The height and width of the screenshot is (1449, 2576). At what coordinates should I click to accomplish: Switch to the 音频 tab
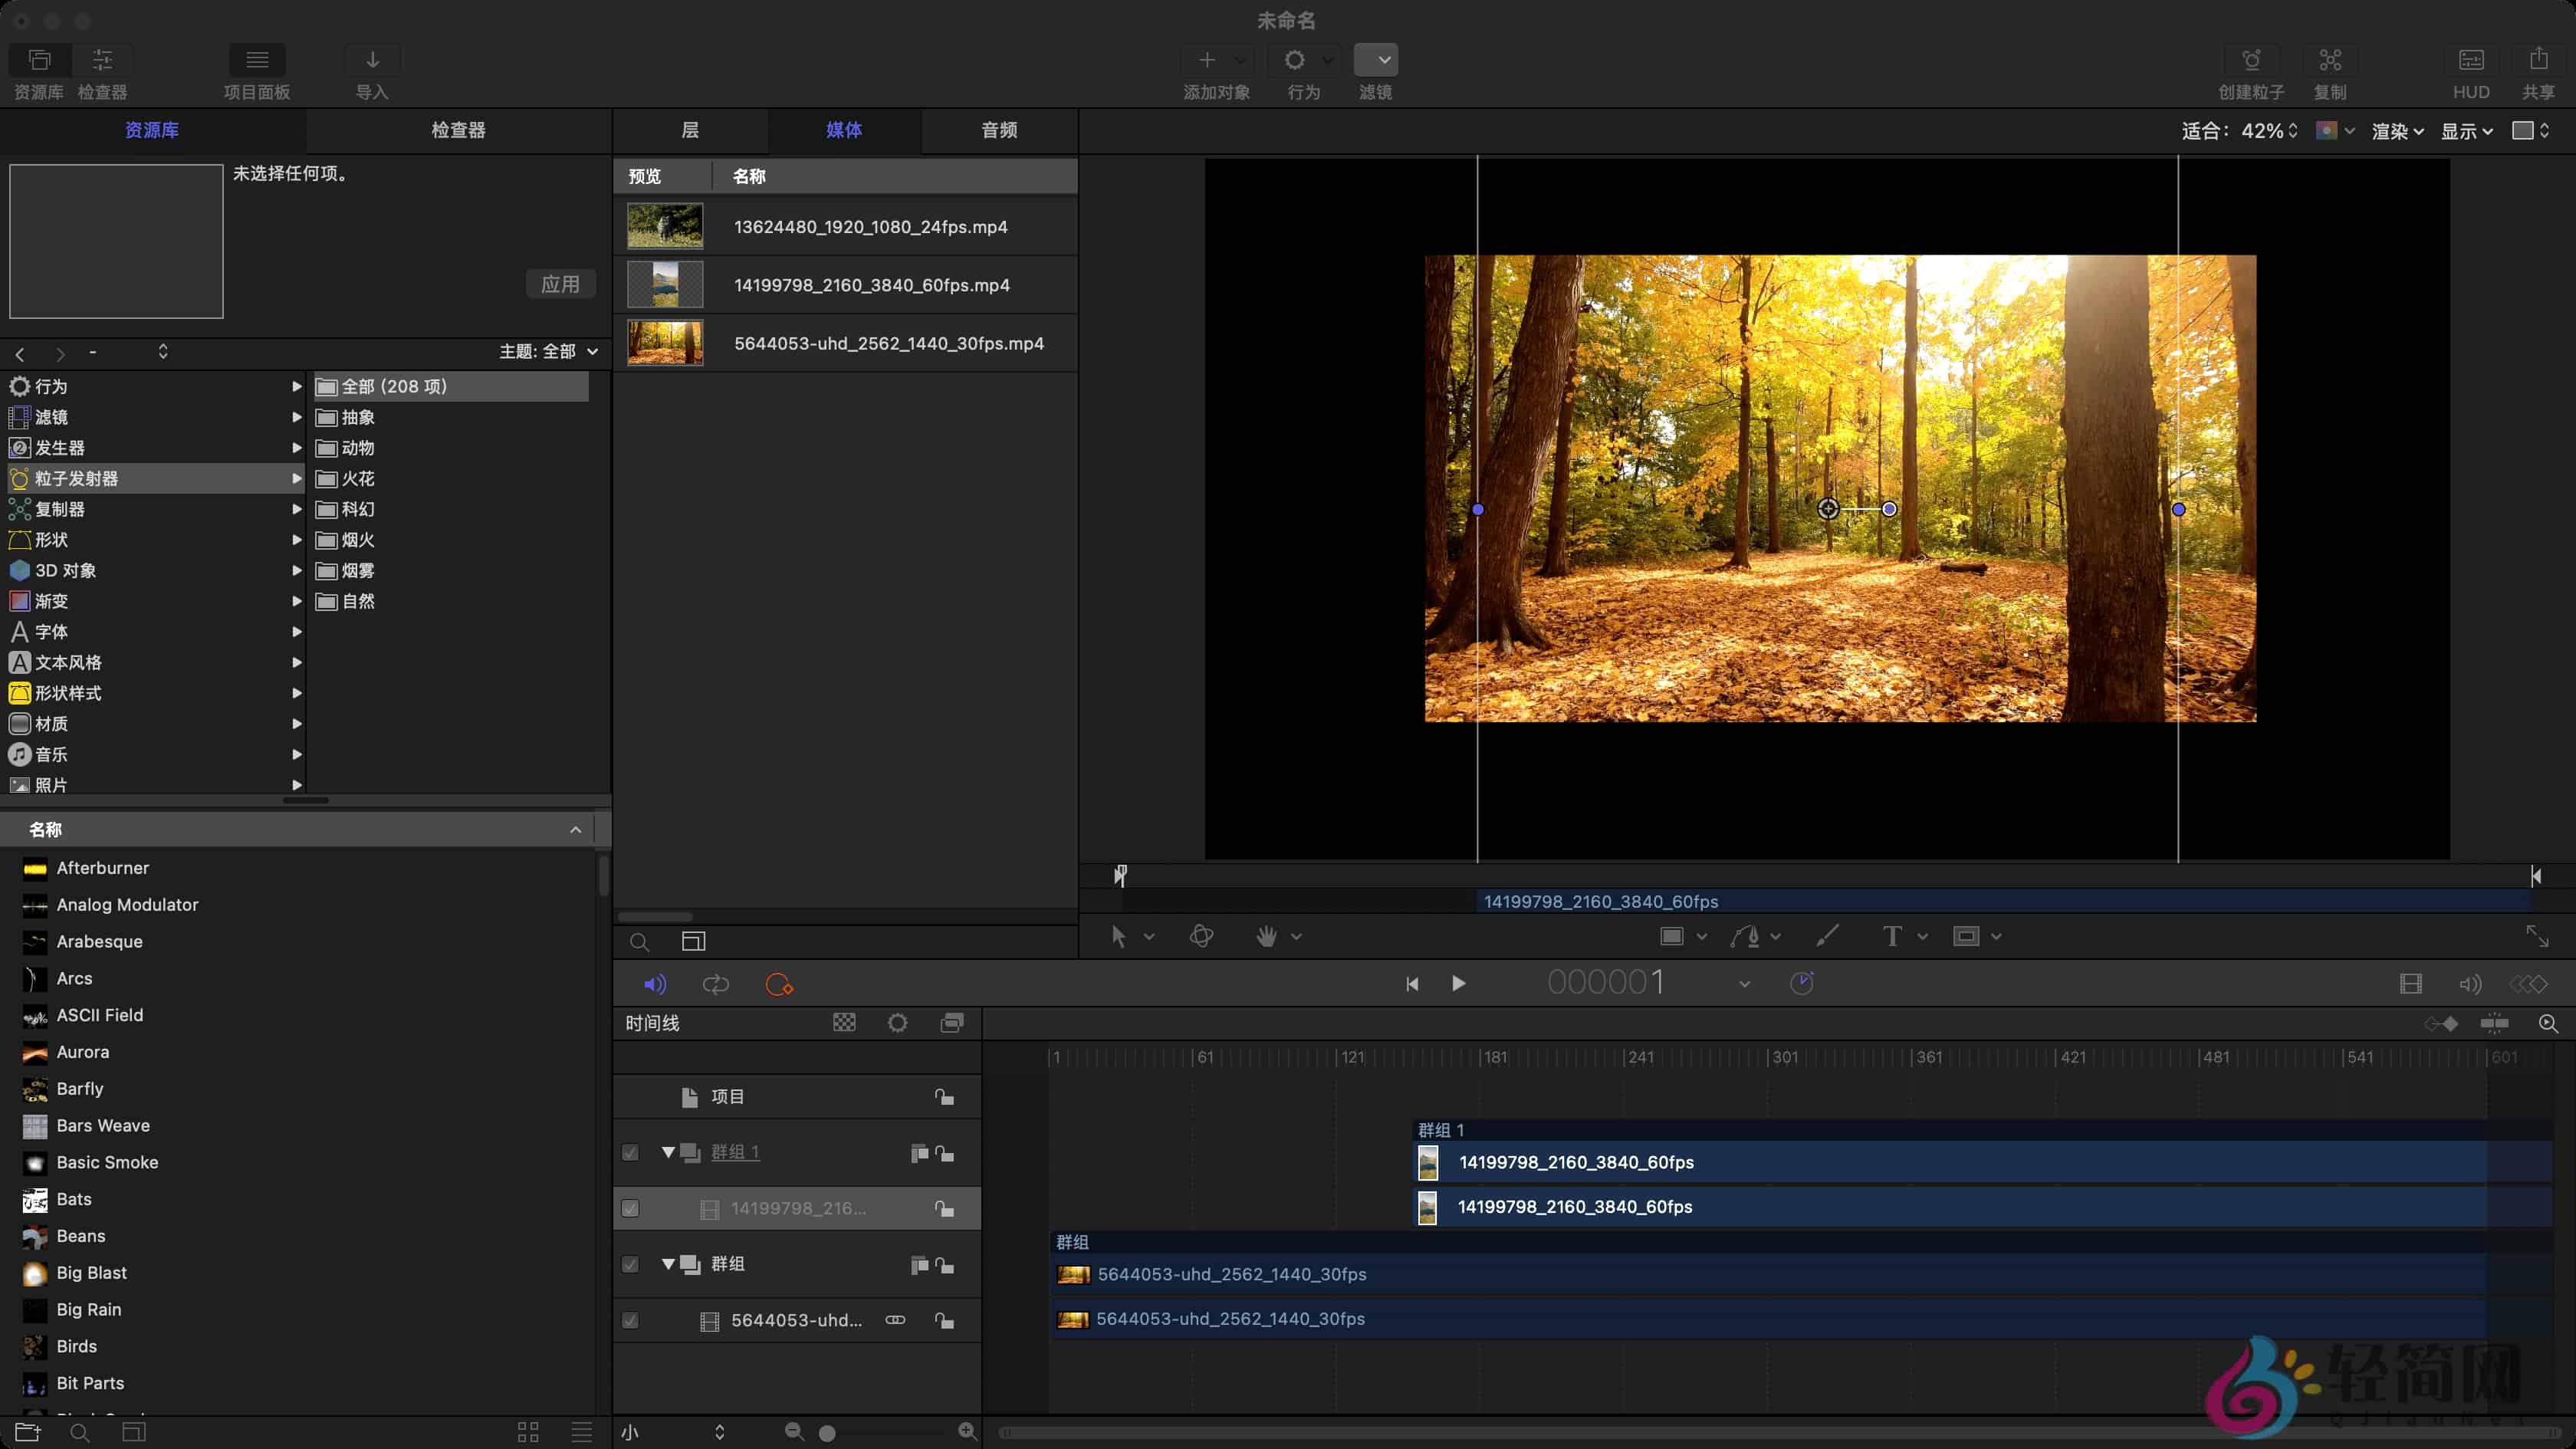(x=998, y=130)
